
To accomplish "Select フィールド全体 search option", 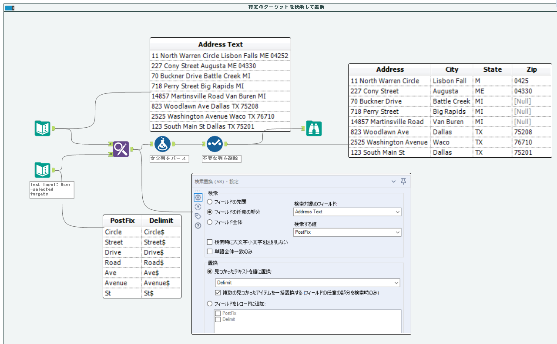I will point(210,222).
